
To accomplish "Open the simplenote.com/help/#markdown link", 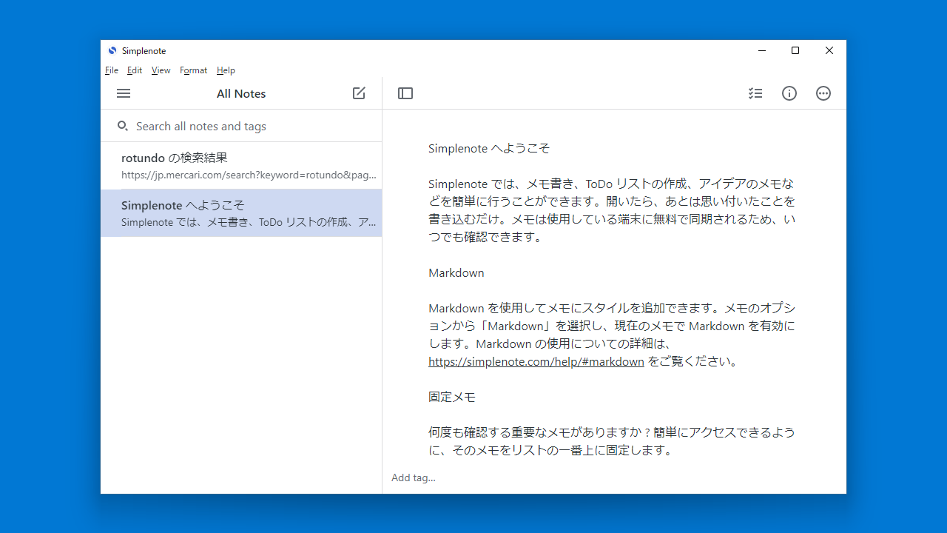I will (x=536, y=361).
